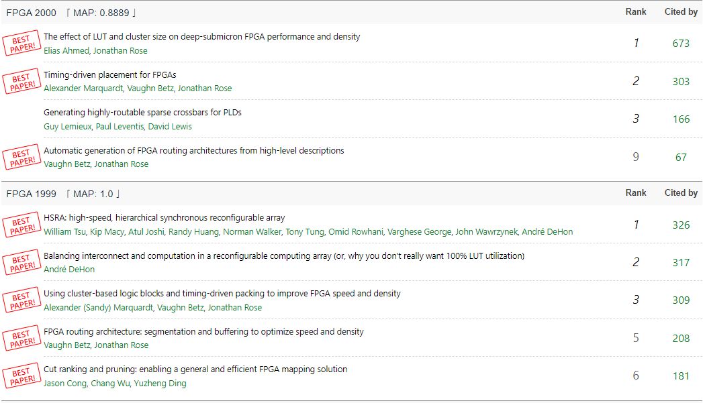Click Best Paper stamp for cluster-based logic blocks paper
The width and height of the screenshot is (703, 403).
21,300
